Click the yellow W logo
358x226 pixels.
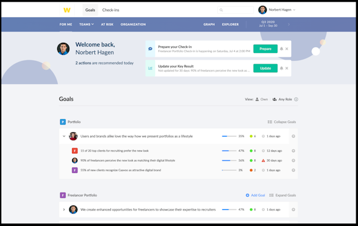tap(67, 10)
